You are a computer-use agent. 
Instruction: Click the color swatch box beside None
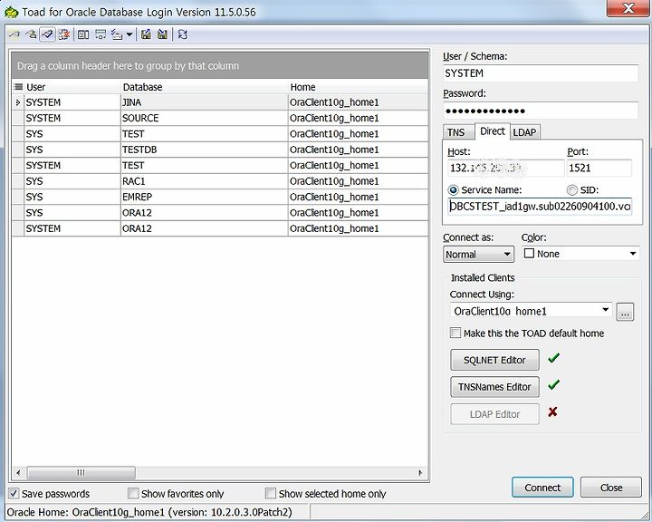[x=529, y=253]
